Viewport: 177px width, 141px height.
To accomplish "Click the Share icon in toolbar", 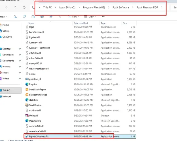I will [51, 17].
